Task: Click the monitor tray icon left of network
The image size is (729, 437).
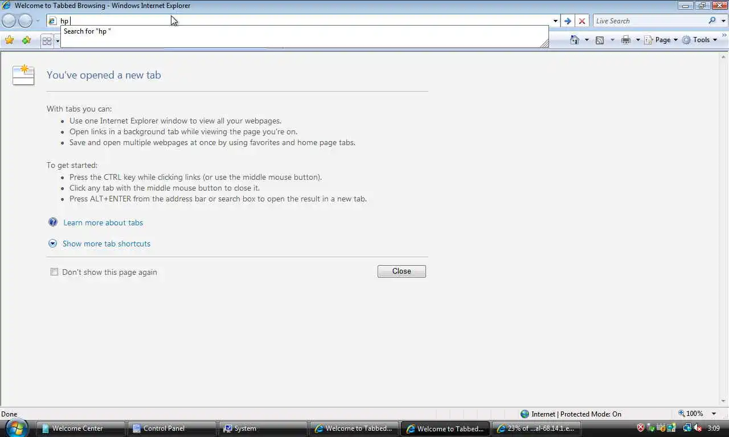Action: point(672,428)
